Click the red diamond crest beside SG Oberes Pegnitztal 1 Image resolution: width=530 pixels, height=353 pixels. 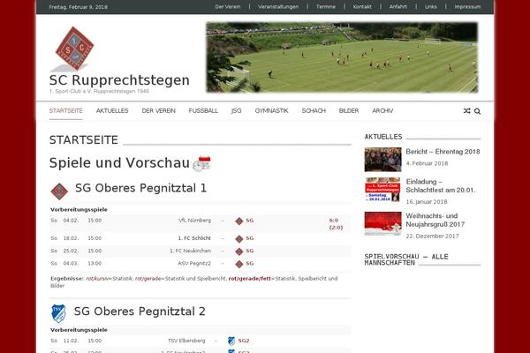point(59,192)
